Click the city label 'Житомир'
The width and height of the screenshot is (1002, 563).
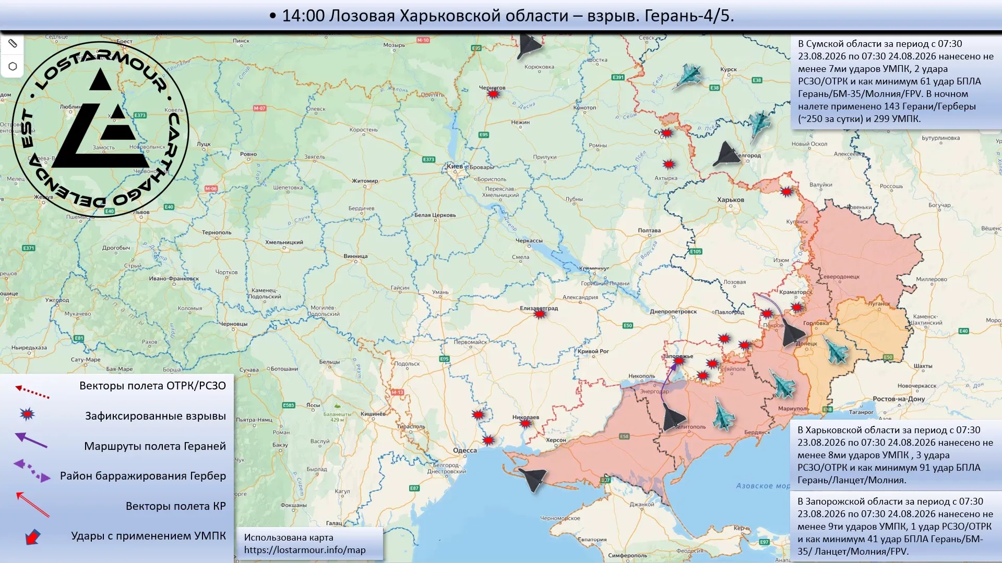point(365,181)
